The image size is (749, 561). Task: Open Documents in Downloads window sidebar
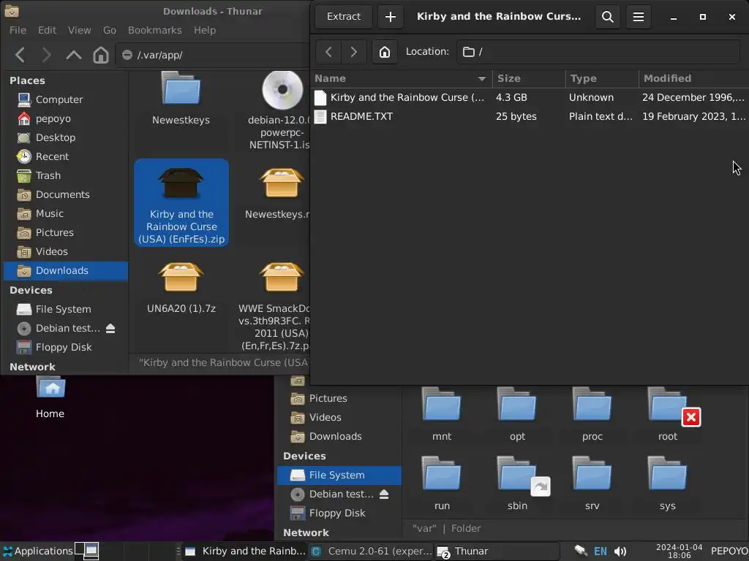pyautogui.click(x=66, y=194)
